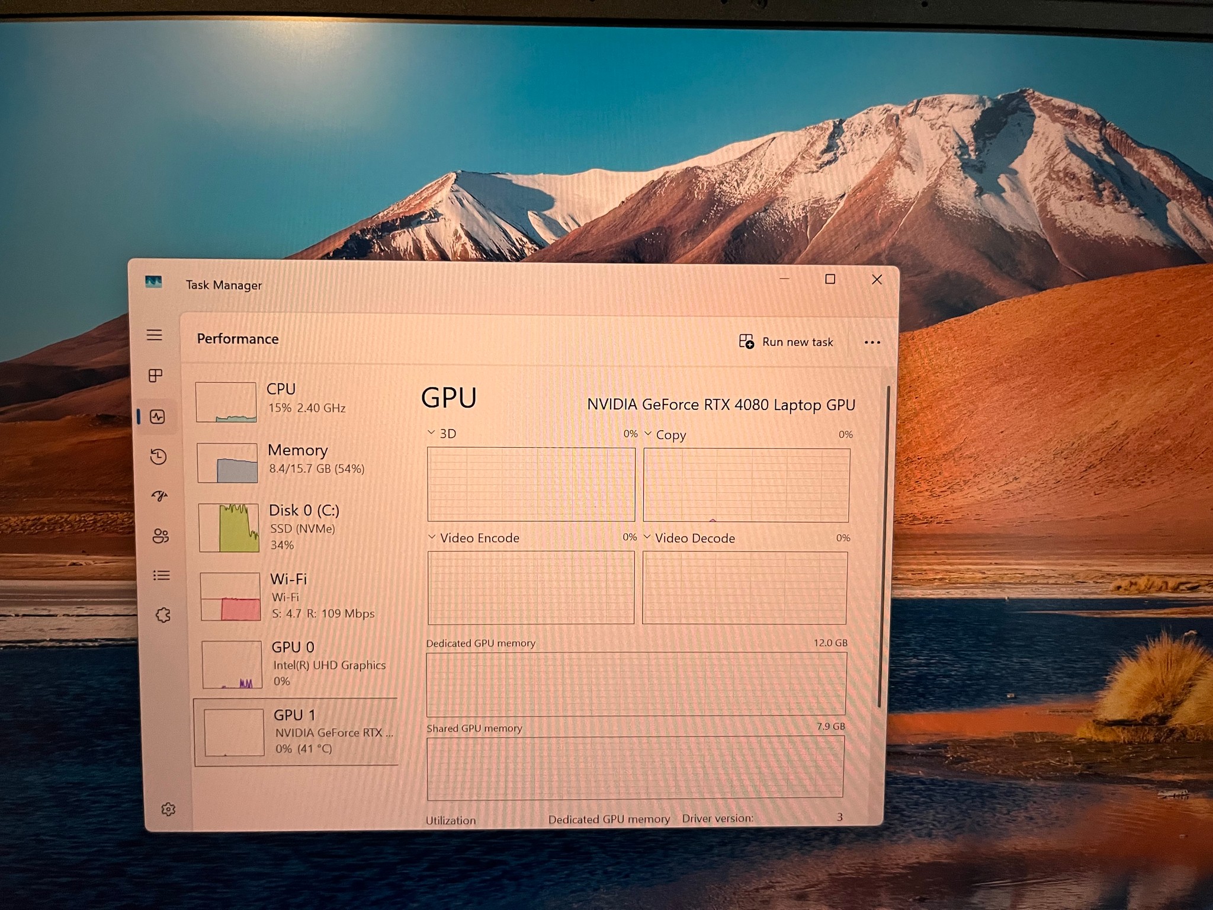The width and height of the screenshot is (1213, 910).
Task: Open Task Manager settings gear
Action: tap(168, 809)
